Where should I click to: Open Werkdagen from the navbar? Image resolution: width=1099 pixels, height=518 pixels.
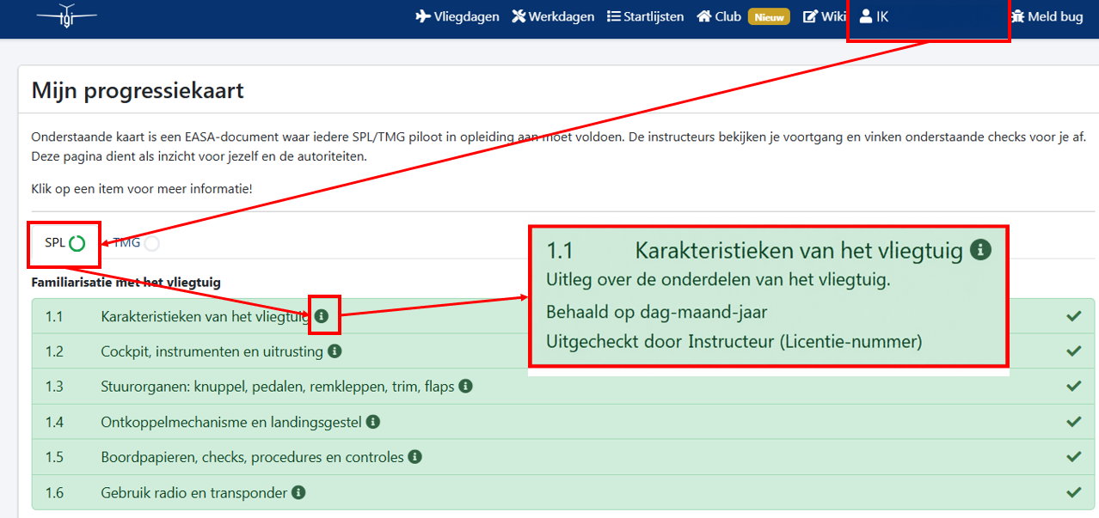[x=553, y=16]
